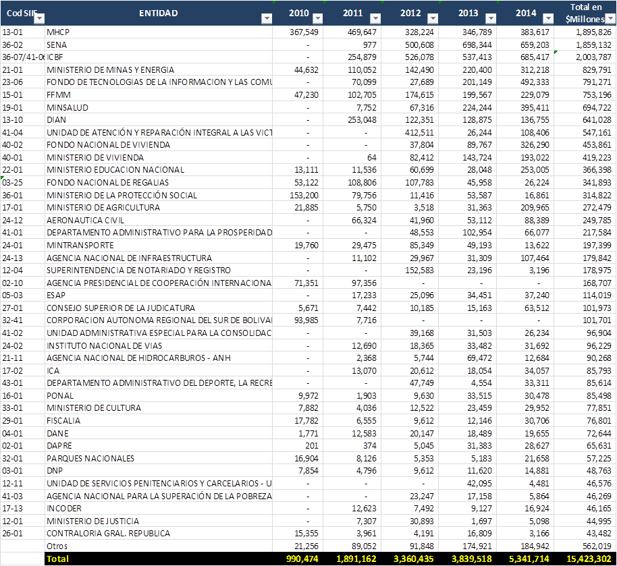
Task: Click the MINISTERIO DE CULTURA cell
Action: tap(158, 408)
